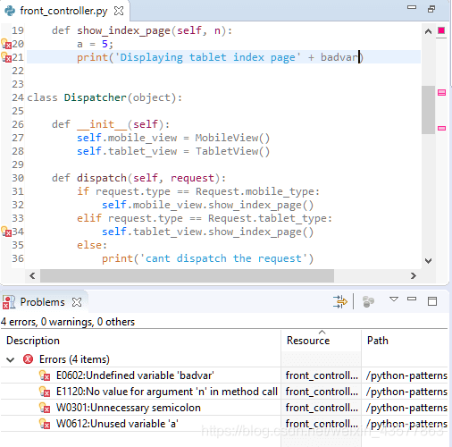This screenshot has width=452, height=447.
Task: Jump to second pink overview ruler annotation
Action: [441, 128]
